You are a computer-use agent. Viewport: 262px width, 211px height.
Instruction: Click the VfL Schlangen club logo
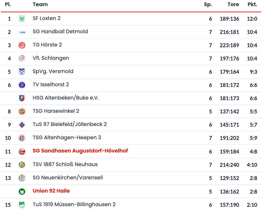(x=22, y=58)
